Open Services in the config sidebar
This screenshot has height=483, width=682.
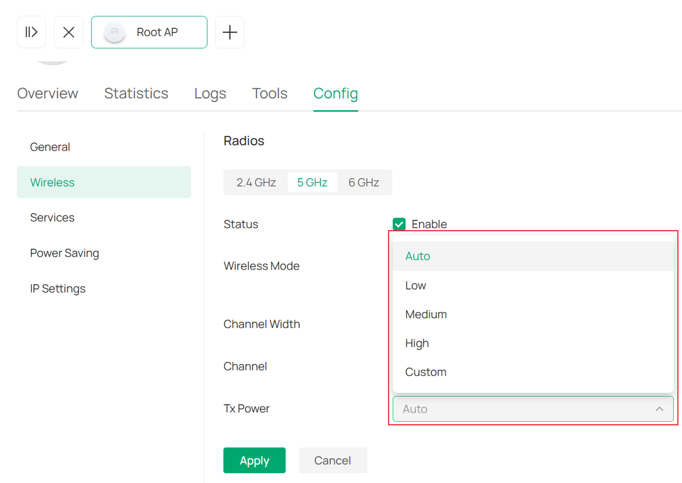[104, 217]
